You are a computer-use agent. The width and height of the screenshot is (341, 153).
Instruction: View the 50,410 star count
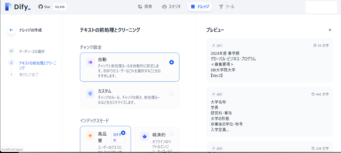pyautogui.click(x=60, y=7)
